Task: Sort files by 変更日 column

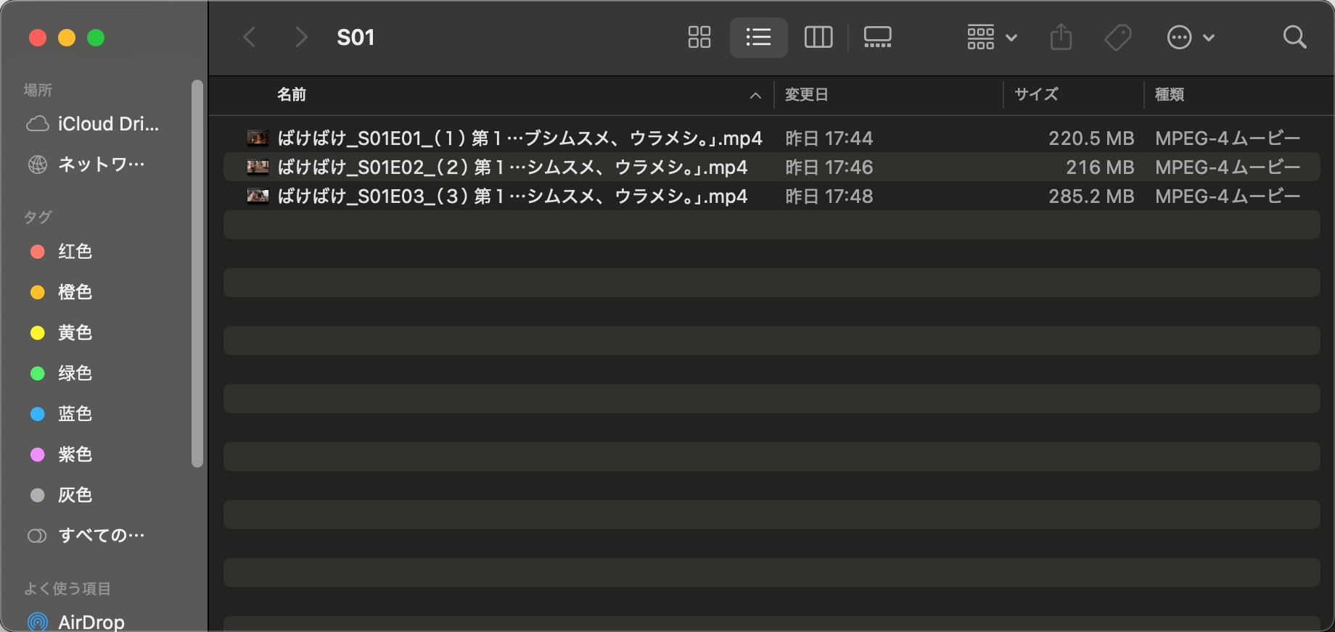Action: [806, 95]
